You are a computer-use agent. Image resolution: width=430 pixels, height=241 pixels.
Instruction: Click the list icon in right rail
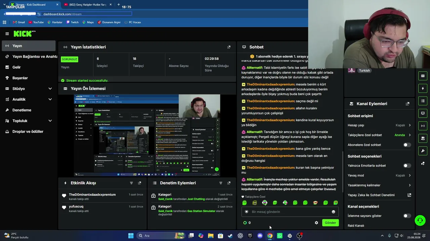point(423,101)
